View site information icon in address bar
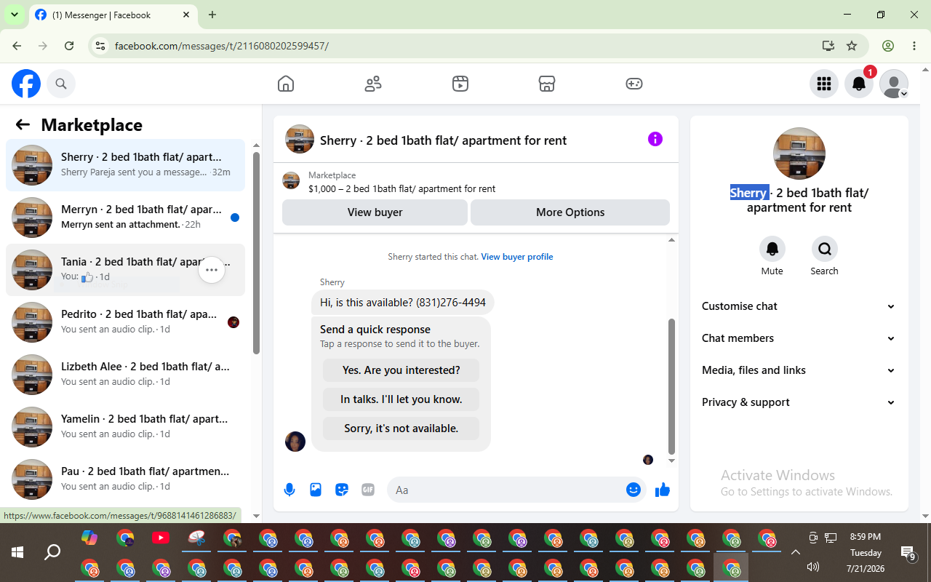Viewport: 931px width, 582px height. click(100, 46)
